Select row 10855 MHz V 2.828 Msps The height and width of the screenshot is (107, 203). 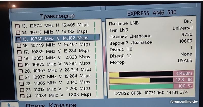(x=57, y=58)
